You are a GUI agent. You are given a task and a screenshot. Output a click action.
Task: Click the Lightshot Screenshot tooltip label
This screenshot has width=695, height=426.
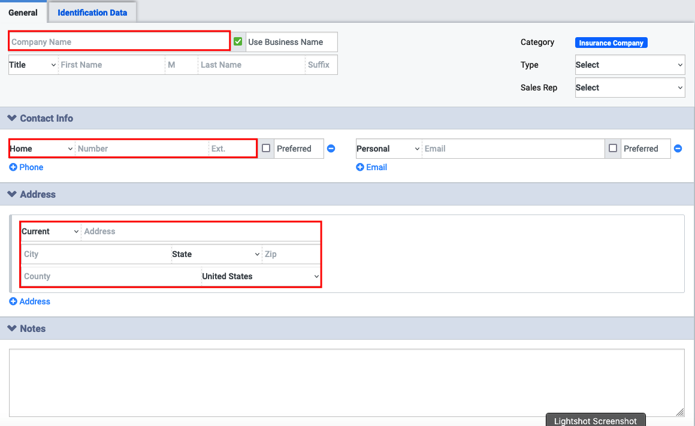click(x=596, y=421)
